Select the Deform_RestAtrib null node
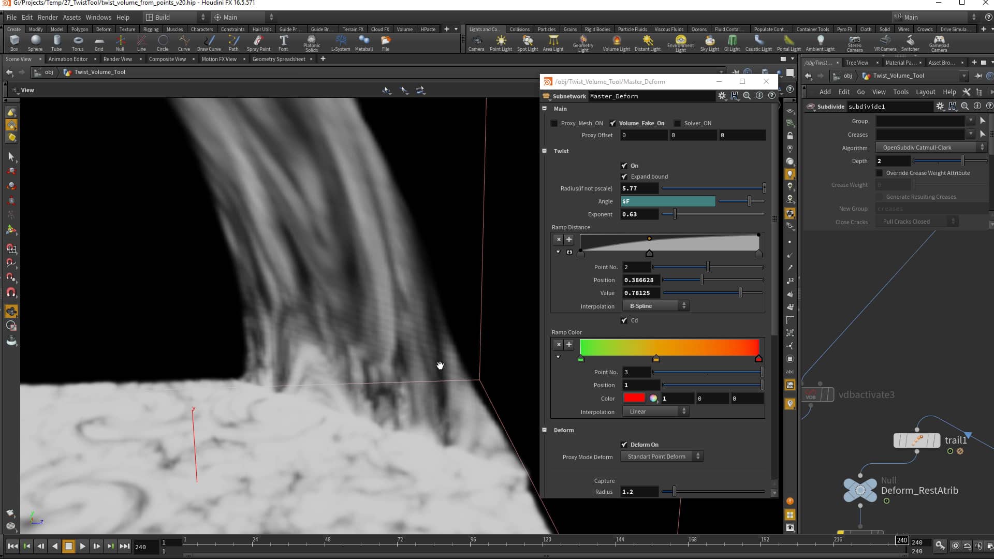This screenshot has height=559, width=994. (x=860, y=490)
